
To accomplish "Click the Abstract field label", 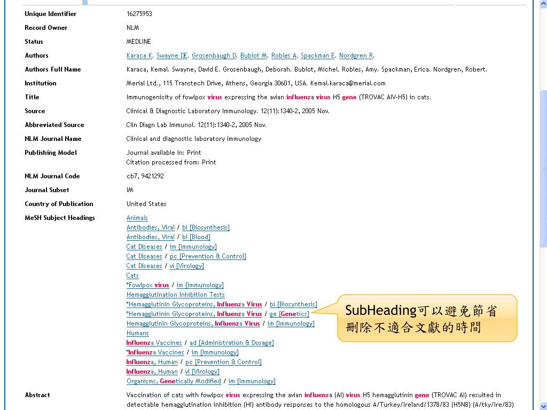I will pos(37,395).
